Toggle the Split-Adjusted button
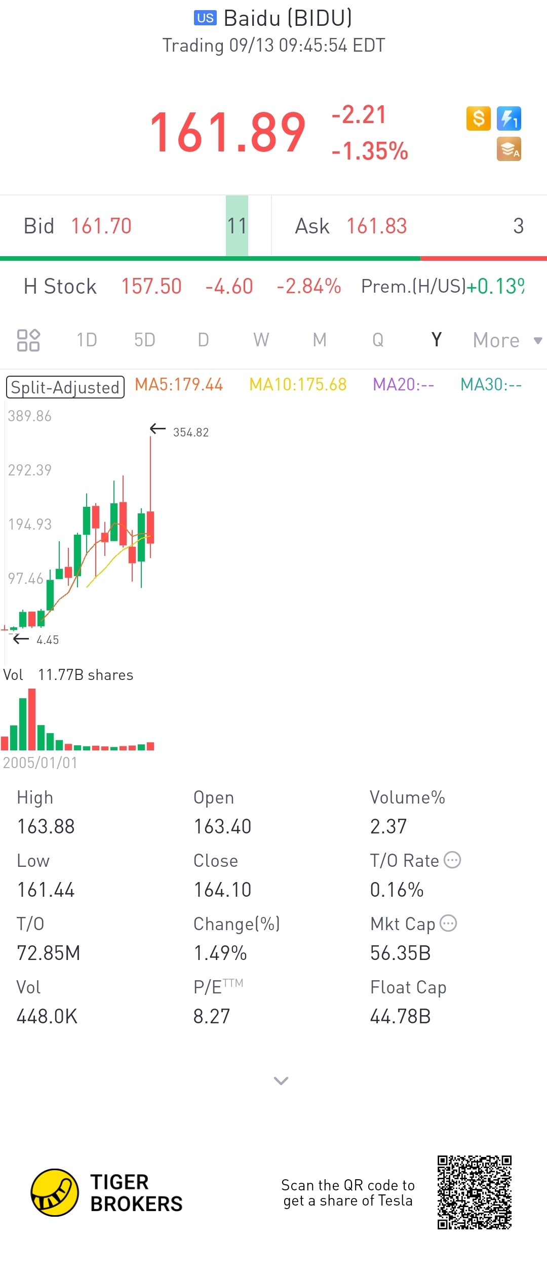The height and width of the screenshot is (1280, 547). pyautogui.click(x=65, y=387)
